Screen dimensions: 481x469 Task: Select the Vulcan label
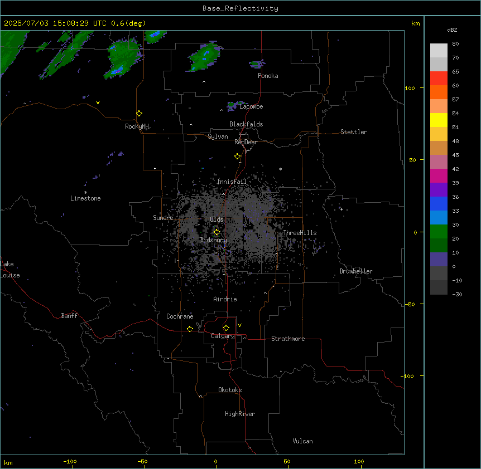pos(303,441)
